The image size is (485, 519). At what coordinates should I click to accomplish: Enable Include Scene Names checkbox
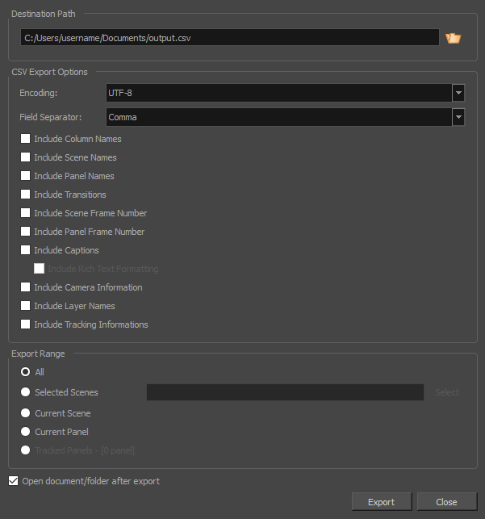click(x=26, y=157)
